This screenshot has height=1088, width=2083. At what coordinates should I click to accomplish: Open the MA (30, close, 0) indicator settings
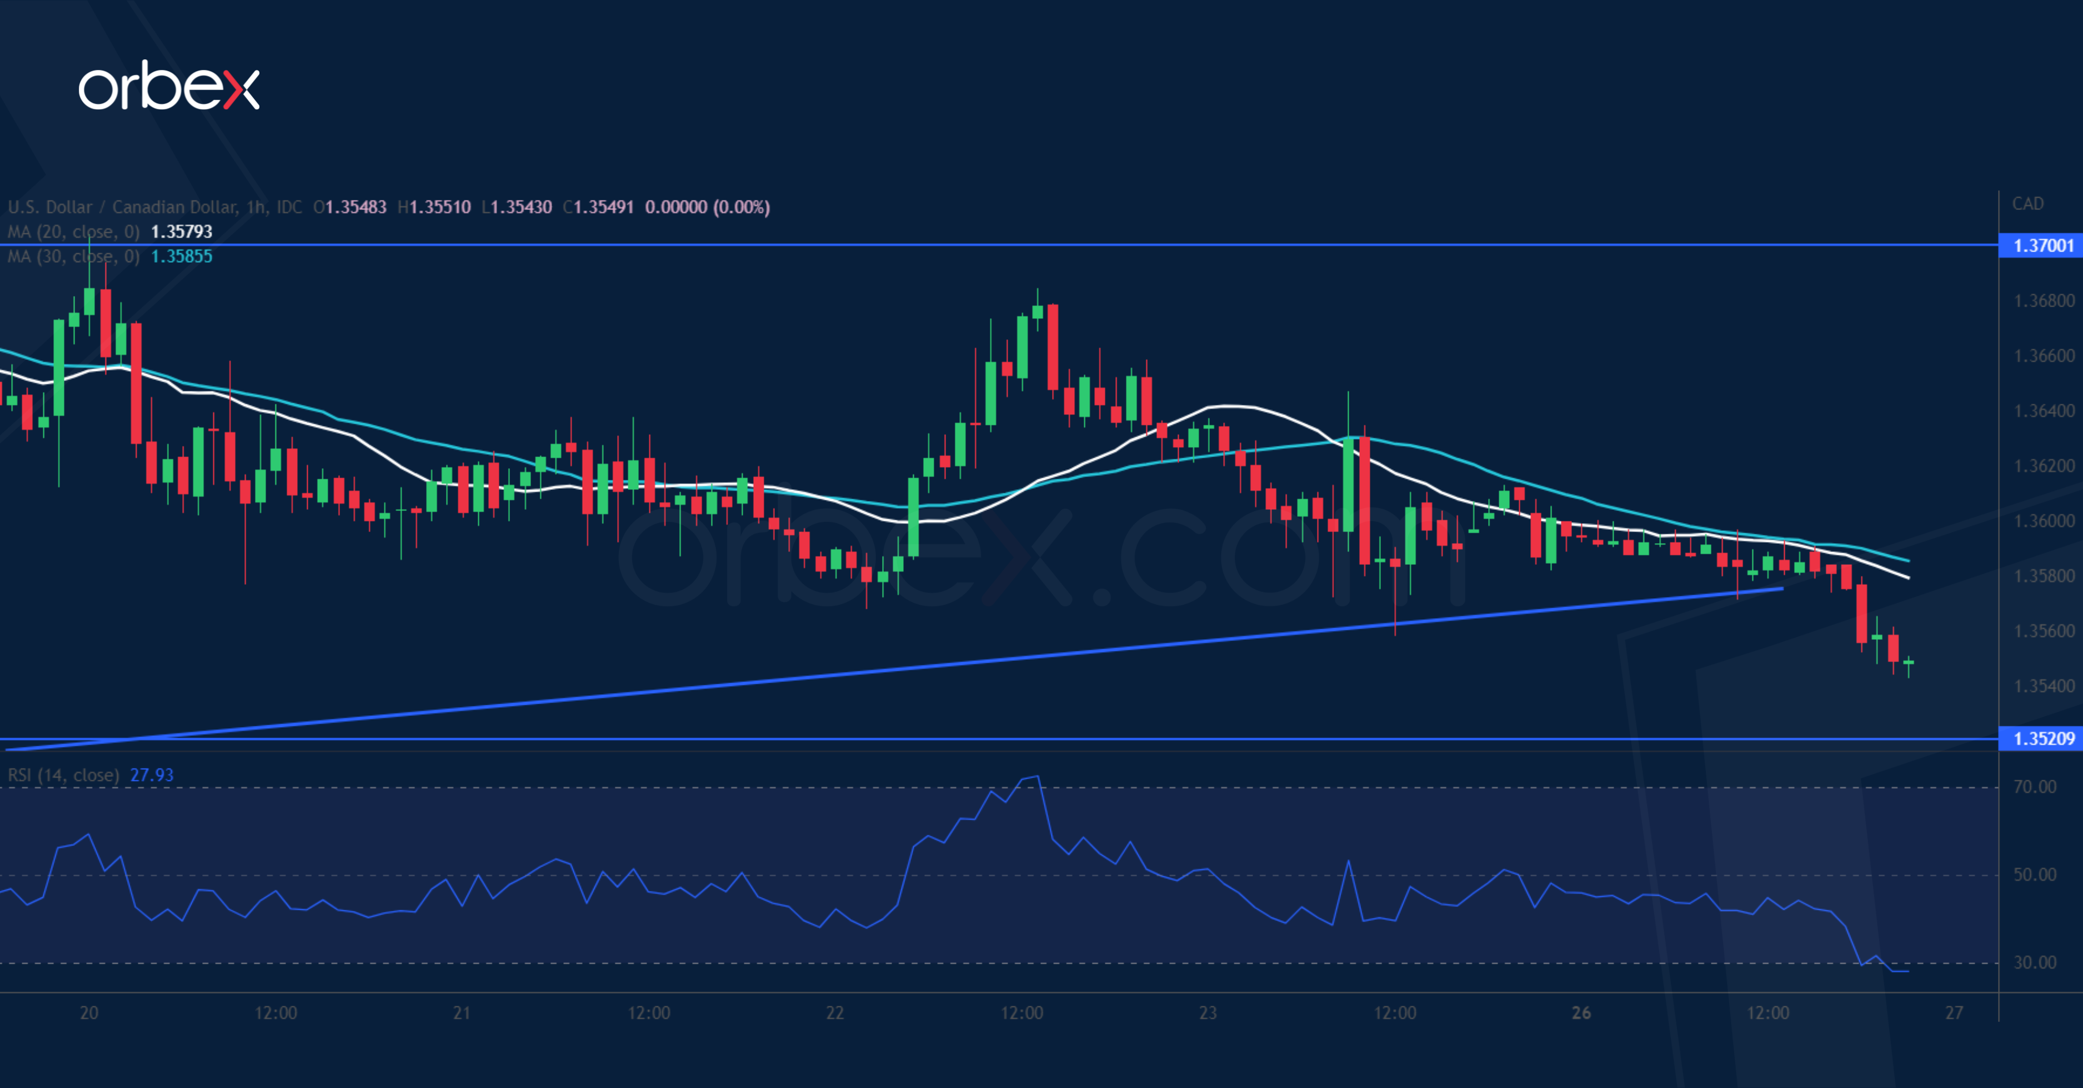pos(73,257)
